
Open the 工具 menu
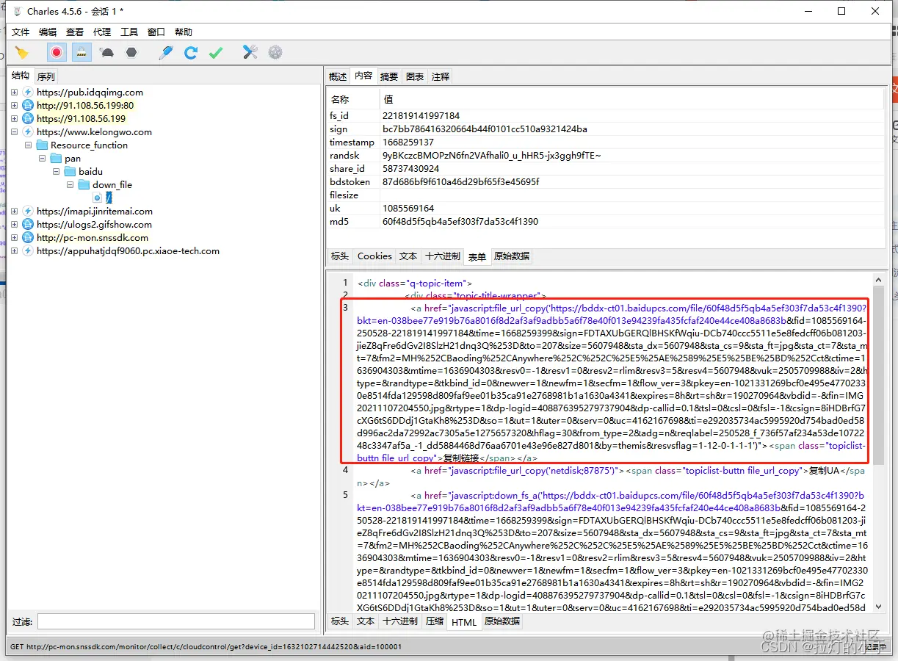tap(129, 32)
